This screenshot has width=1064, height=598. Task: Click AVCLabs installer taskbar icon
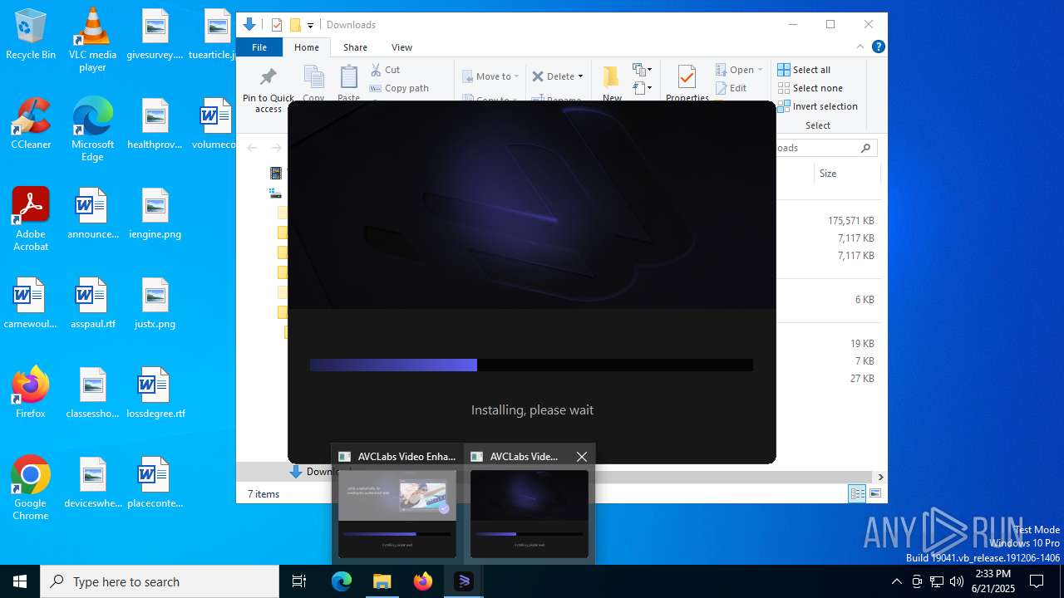tap(464, 581)
